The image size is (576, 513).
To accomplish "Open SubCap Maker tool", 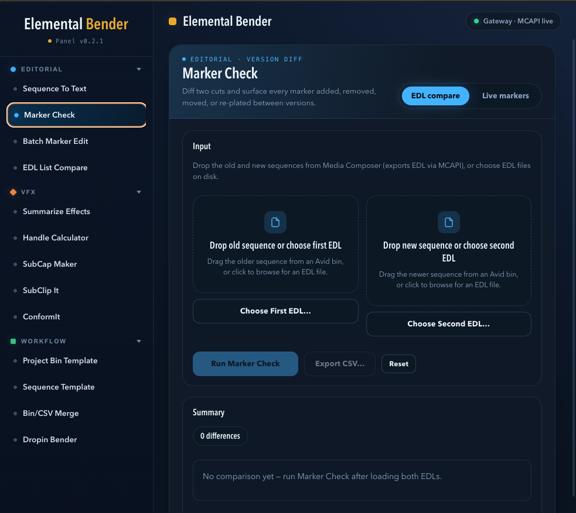I will click(76, 264).
